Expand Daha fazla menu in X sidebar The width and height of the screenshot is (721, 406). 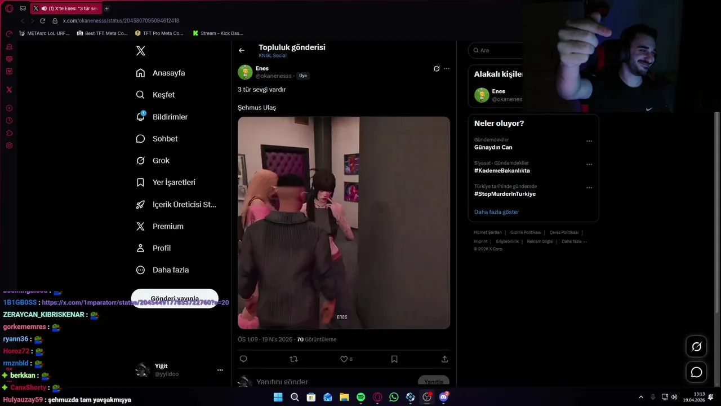coord(163,270)
